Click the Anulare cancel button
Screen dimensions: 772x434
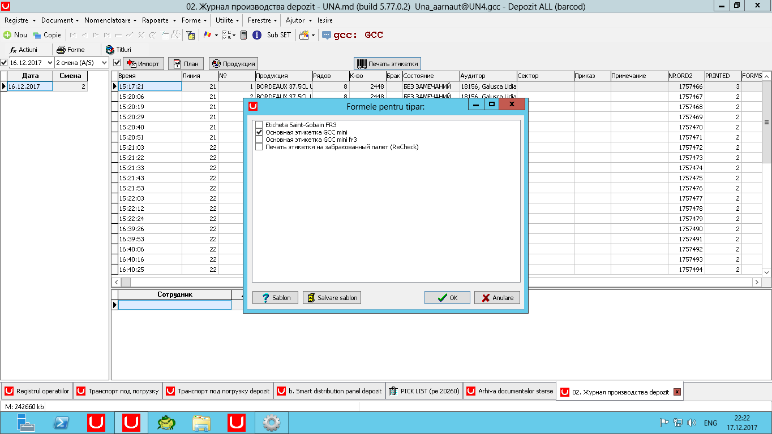click(497, 298)
